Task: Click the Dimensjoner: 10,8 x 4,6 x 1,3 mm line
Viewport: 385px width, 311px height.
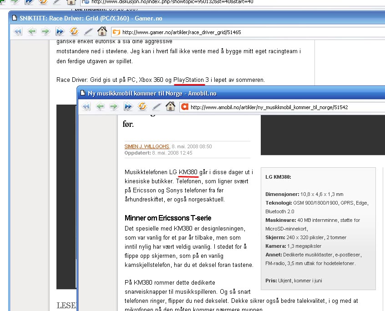Action: (304, 194)
